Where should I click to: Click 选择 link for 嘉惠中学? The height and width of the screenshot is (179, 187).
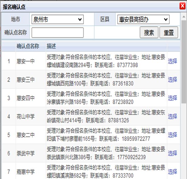(x=172, y=172)
